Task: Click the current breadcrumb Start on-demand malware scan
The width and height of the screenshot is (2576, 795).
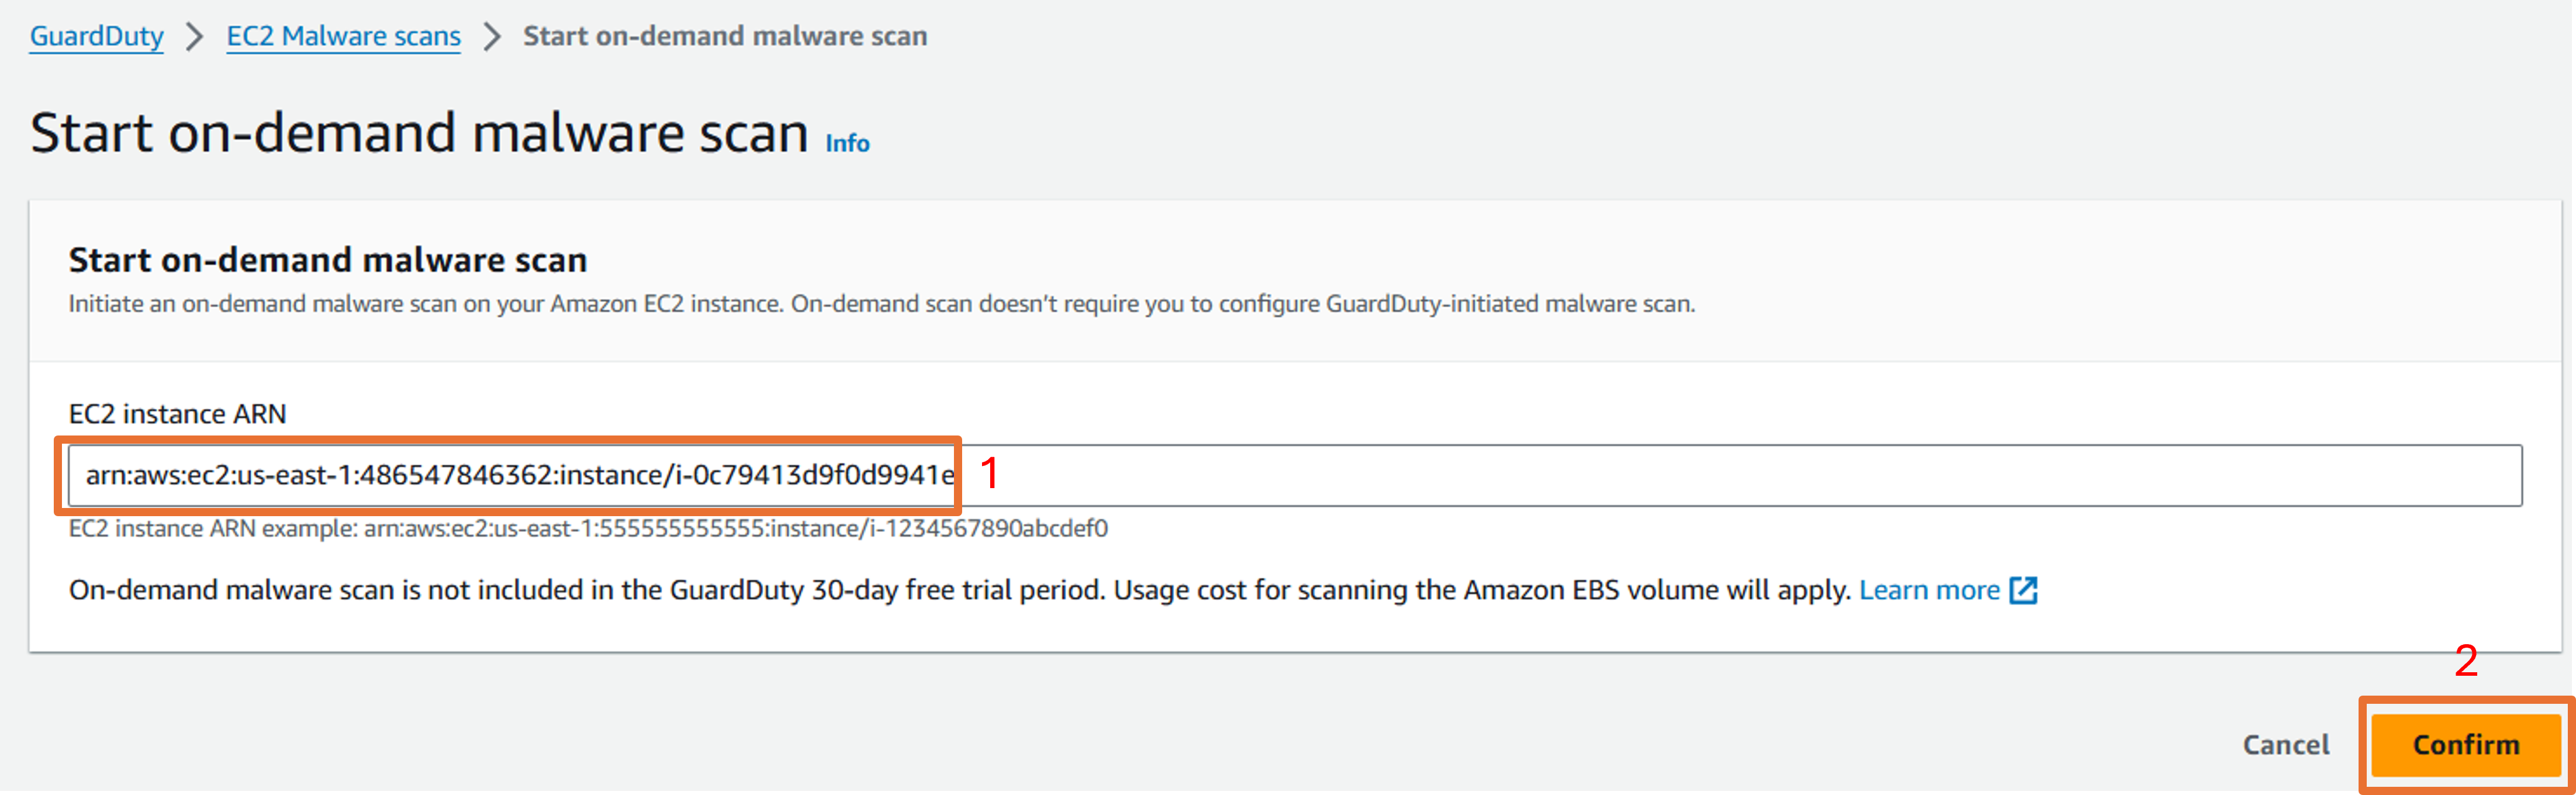Action: [725, 36]
